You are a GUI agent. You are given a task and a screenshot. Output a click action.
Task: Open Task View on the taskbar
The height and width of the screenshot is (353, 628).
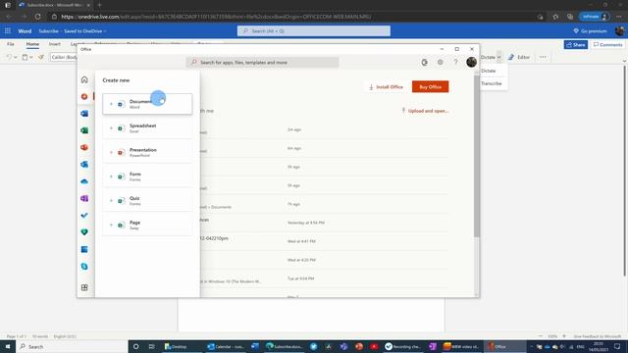151,346
